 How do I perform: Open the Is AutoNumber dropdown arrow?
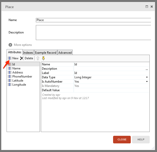147,82
